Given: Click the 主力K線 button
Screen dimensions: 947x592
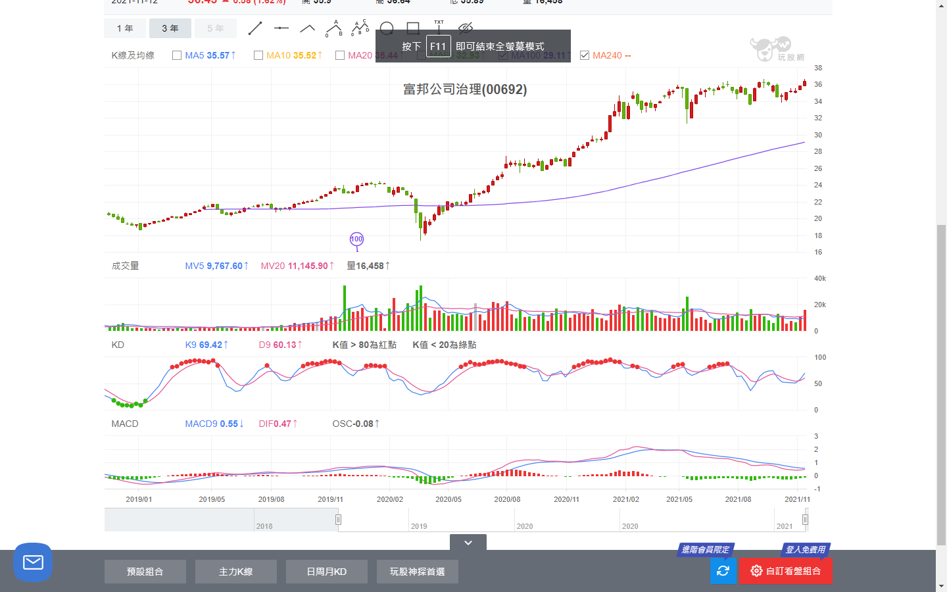Looking at the screenshot, I should [236, 572].
